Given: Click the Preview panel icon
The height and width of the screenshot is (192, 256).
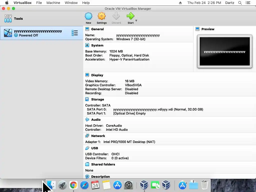Looking at the screenshot, I should pyautogui.click(x=197, y=29).
